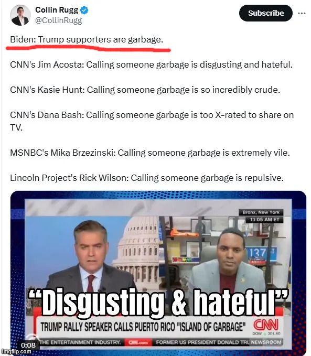Viewport: 311px width, 356px height.
Task: Click the 0:08 video duration badge
Action: tap(28, 346)
